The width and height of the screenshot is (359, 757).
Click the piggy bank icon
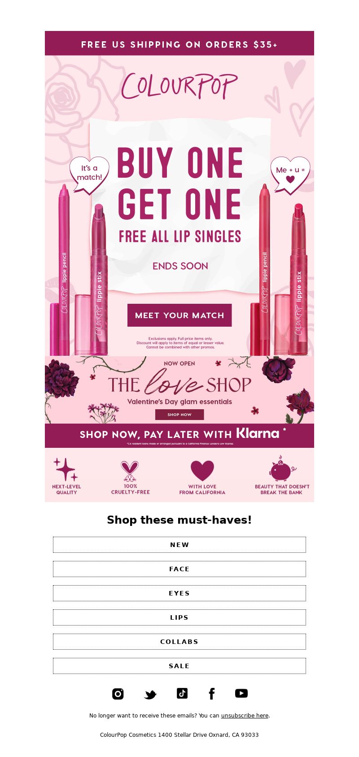pyautogui.click(x=282, y=468)
